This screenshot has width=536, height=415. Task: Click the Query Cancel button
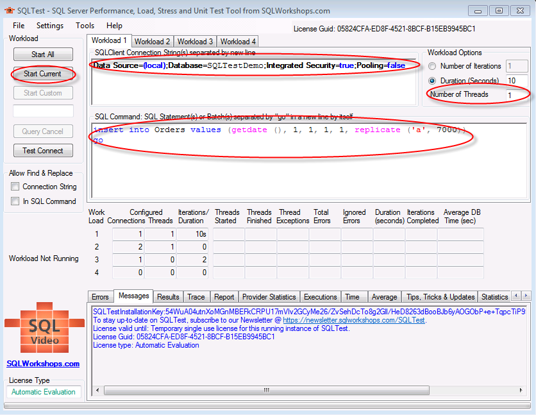tap(43, 131)
